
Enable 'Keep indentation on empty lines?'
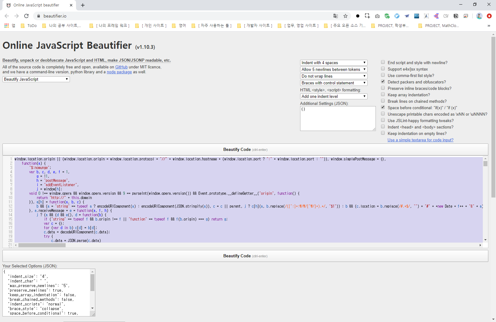point(383,133)
